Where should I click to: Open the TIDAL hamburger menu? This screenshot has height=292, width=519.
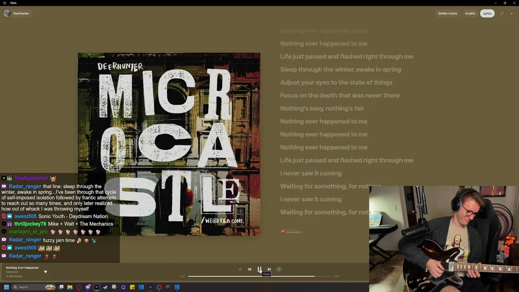pos(4,3)
